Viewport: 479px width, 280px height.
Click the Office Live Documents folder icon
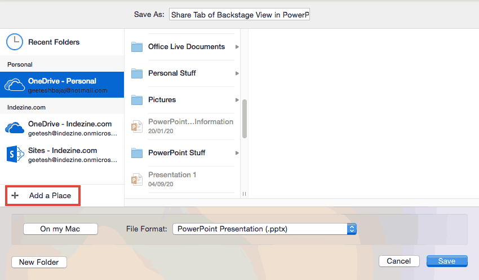click(x=136, y=47)
